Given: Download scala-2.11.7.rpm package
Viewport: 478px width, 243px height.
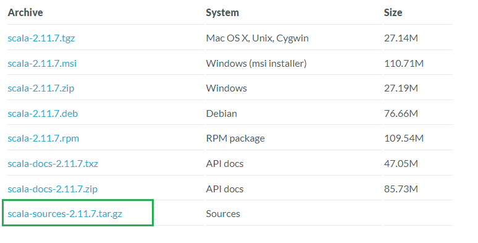Looking at the screenshot, I should click(x=43, y=139).
